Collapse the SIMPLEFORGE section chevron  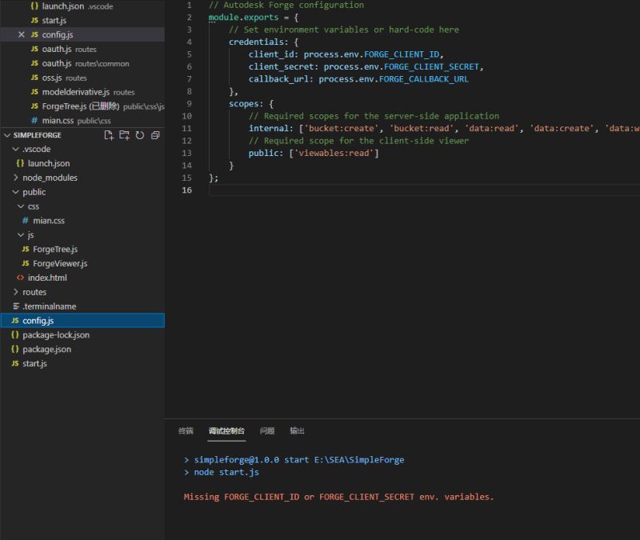coord(7,135)
